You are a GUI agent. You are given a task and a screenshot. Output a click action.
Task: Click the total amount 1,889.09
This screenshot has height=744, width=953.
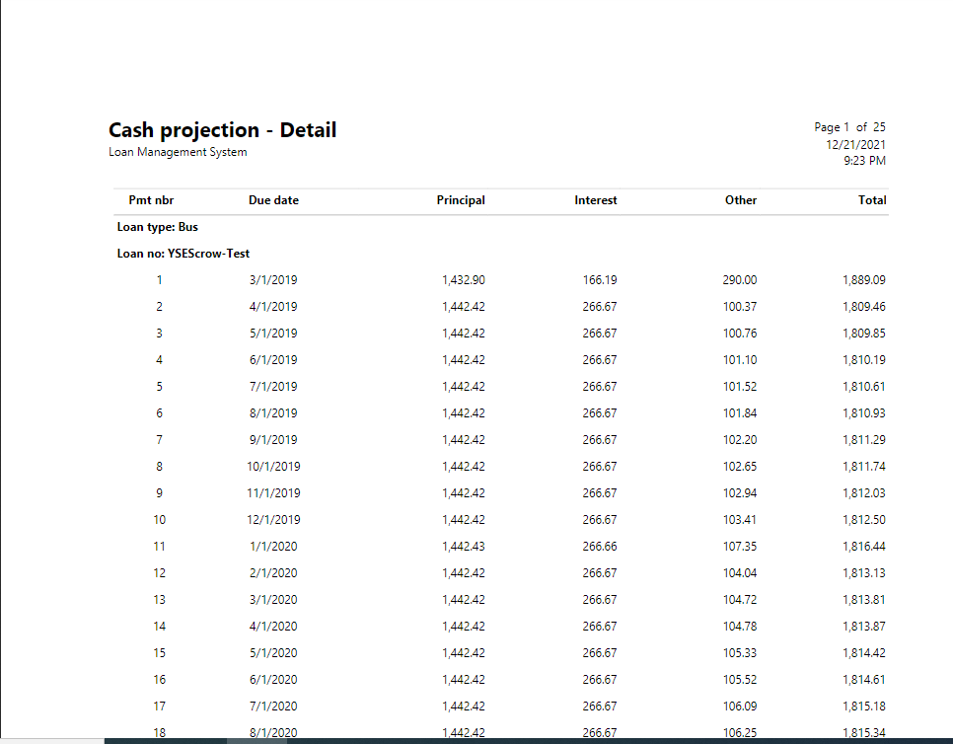point(865,279)
